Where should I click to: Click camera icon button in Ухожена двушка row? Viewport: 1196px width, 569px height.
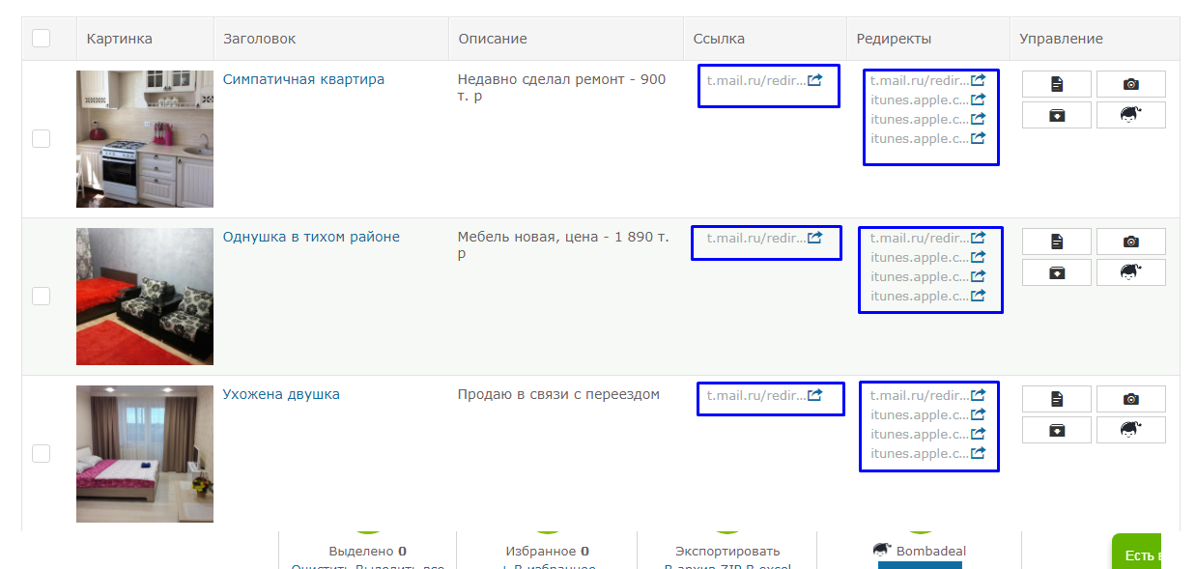click(1131, 399)
